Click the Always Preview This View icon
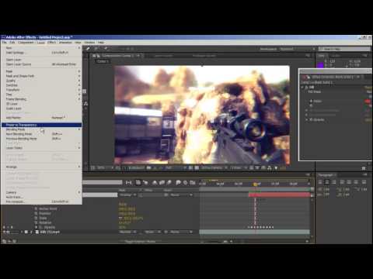 coord(92,168)
